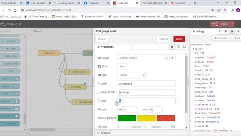Click the browser address bar URL

tap(48, 10)
